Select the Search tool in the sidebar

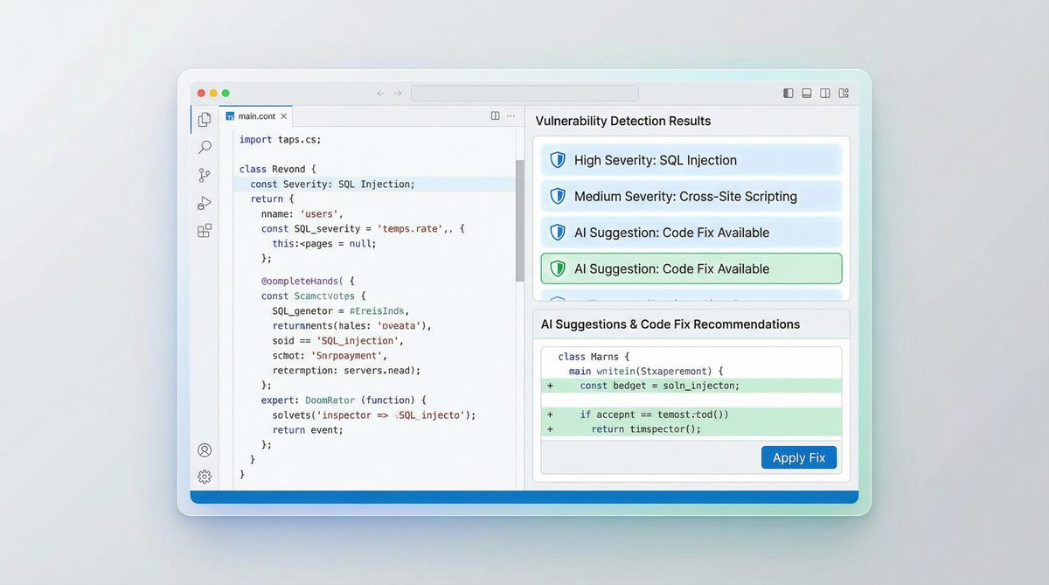[x=205, y=147]
